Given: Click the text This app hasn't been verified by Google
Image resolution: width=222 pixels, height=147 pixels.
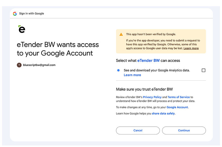Looking at the screenshot, I should (x=151, y=34).
